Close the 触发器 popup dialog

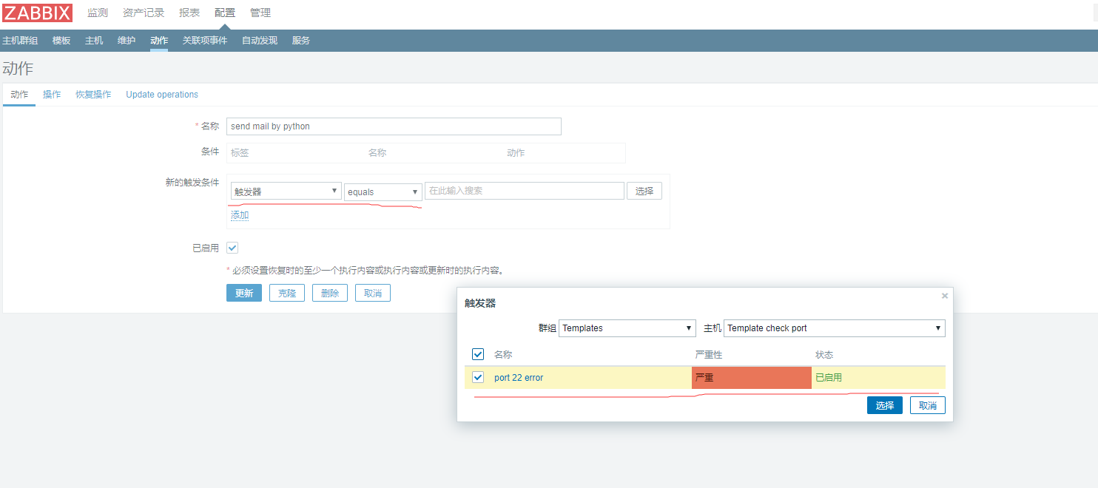[944, 296]
